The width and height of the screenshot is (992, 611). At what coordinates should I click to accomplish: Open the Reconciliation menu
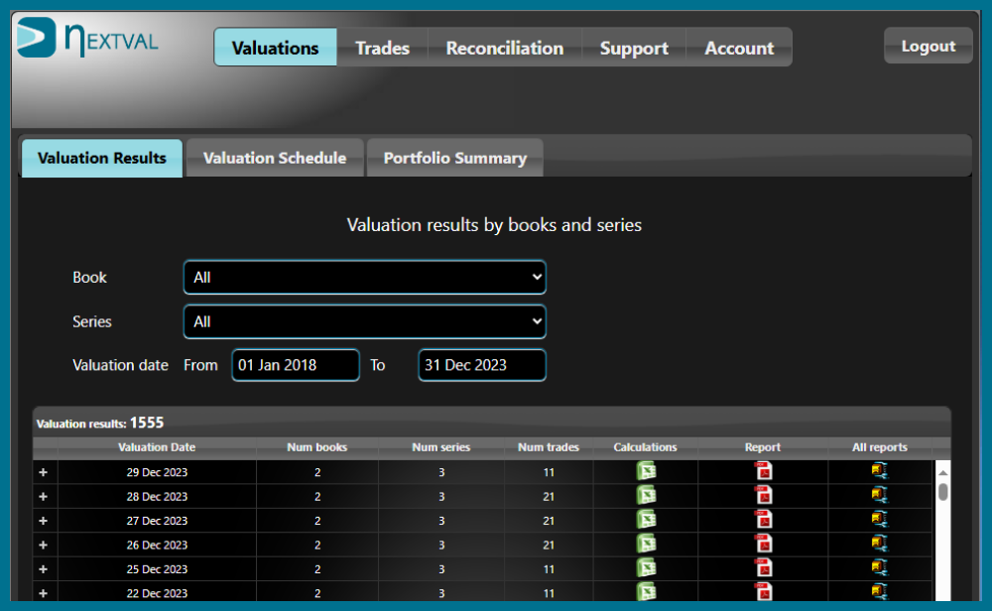click(x=504, y=48)
